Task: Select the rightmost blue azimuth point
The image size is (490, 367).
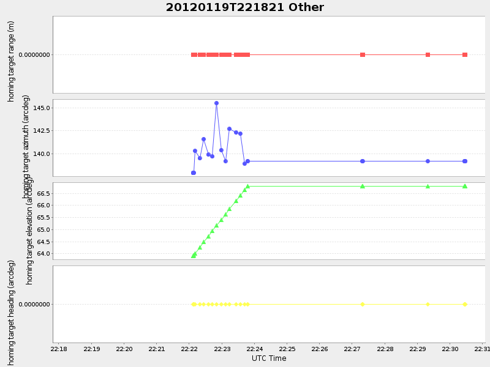Action: [464, 161]
